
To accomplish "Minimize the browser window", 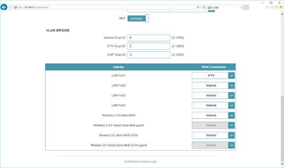I will point(263,3).
